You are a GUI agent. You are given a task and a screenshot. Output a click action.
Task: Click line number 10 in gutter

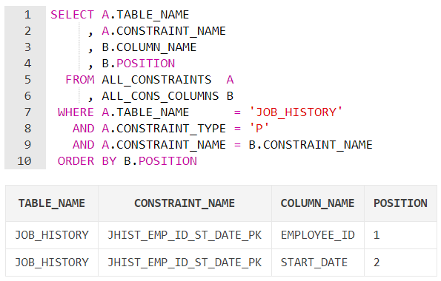point(24,161)
